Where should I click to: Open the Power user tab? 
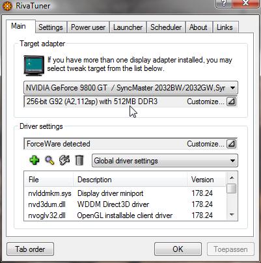(x=89, y=27)
